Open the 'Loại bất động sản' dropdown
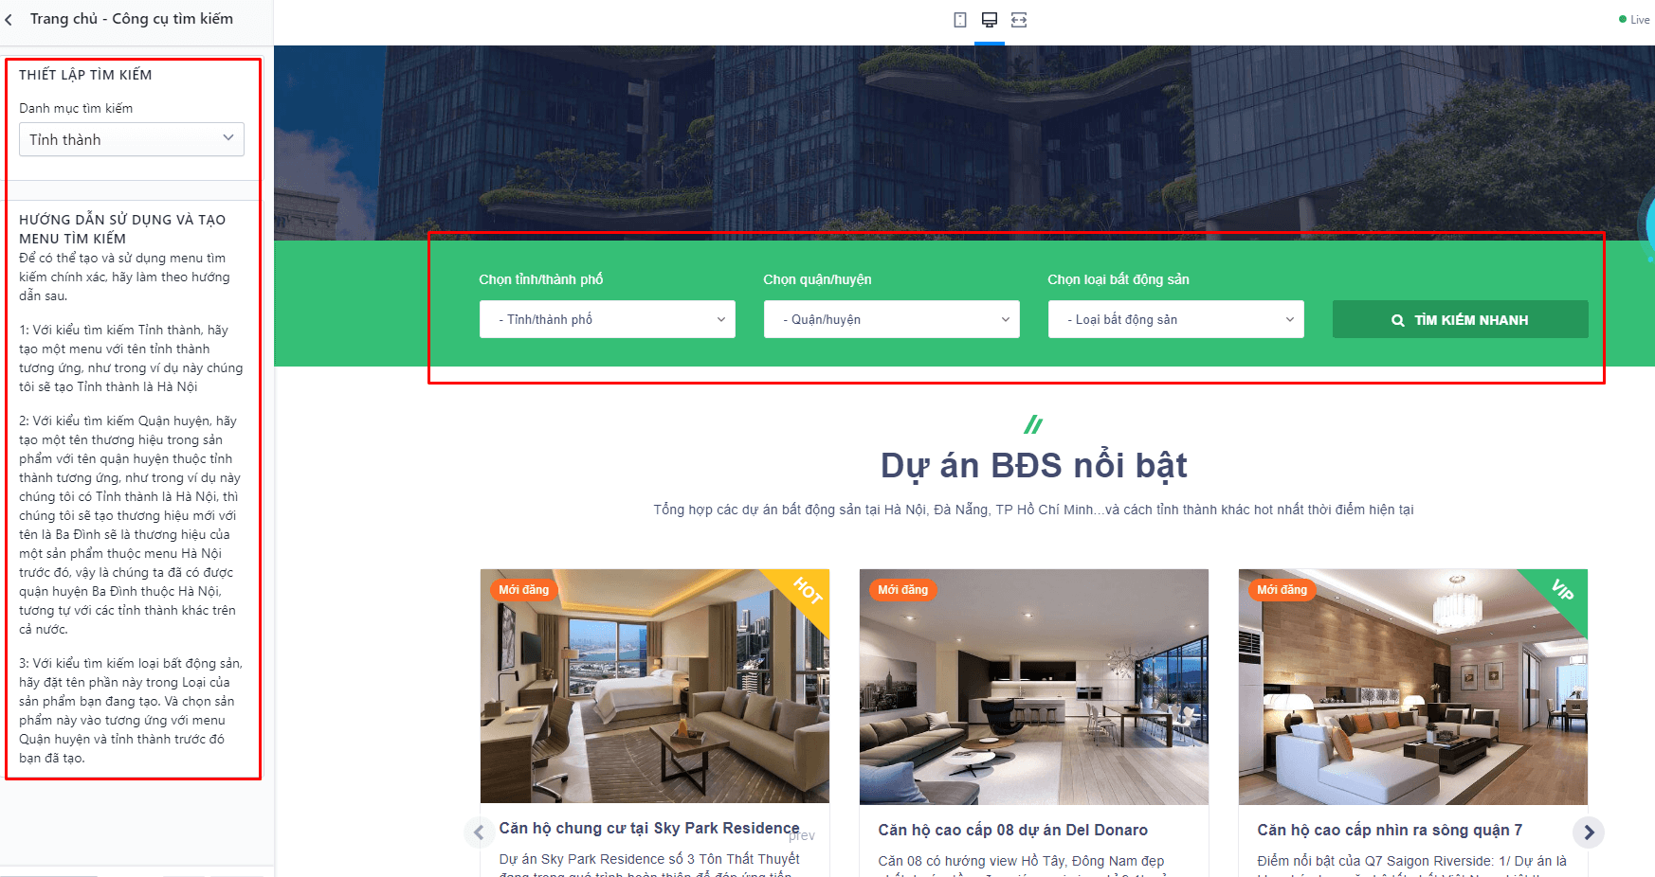 (1176, 319)
